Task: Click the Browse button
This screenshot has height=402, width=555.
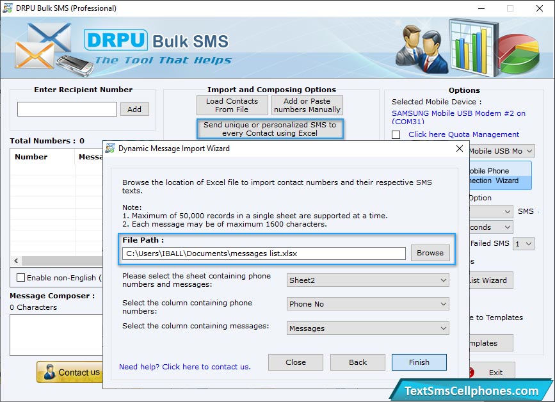Action: 430,253
